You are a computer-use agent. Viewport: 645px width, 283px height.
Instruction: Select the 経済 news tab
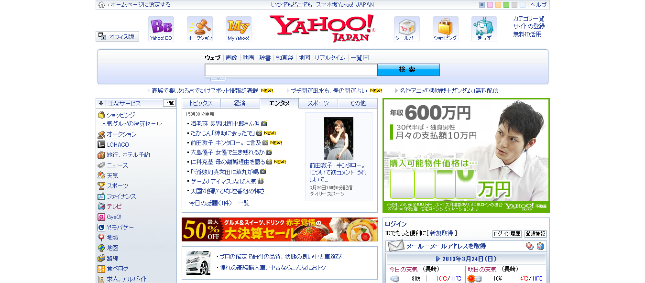(x=240, y=103)
